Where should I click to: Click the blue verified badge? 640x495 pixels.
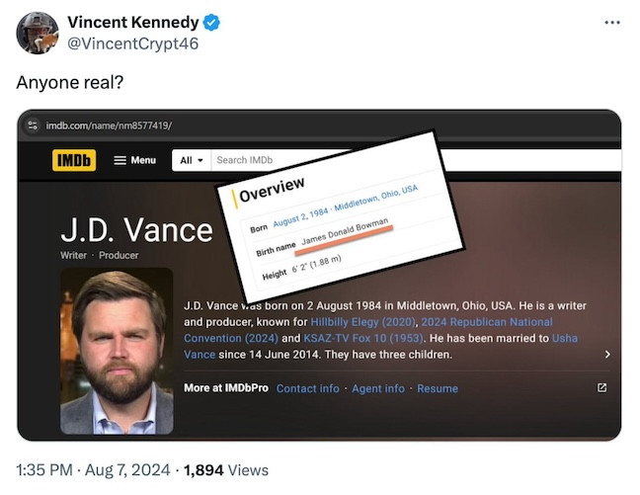211,23
